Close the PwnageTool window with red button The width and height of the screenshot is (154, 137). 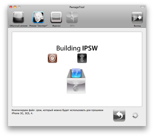point(11,7)
